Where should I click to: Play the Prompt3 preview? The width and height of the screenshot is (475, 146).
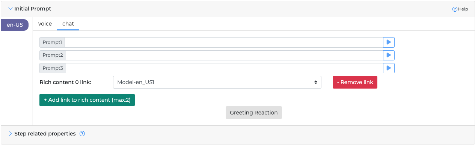[x=389, y=68]
